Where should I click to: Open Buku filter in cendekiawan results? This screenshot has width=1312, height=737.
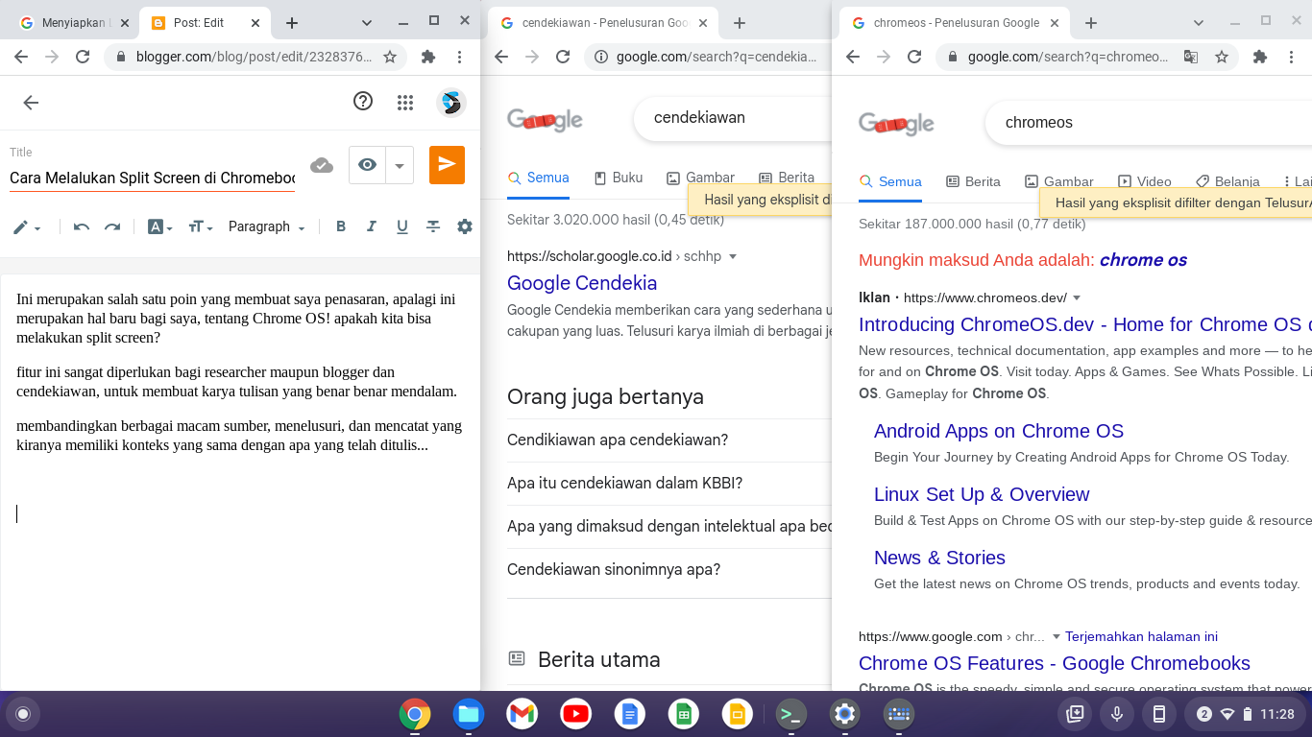[619, 178]
